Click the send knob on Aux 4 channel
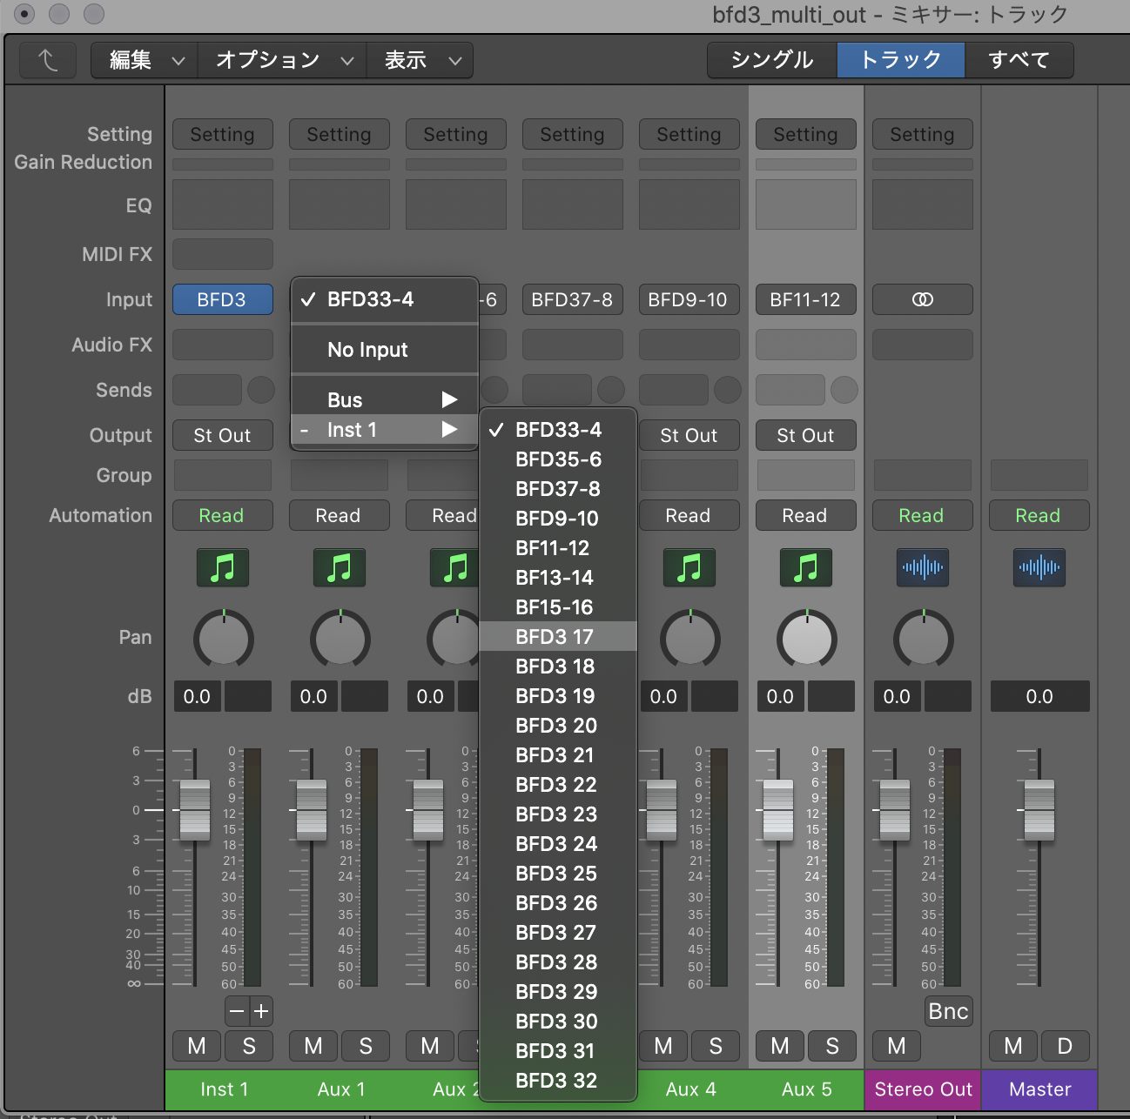1130x1119 pixels. tap(728, 390)
